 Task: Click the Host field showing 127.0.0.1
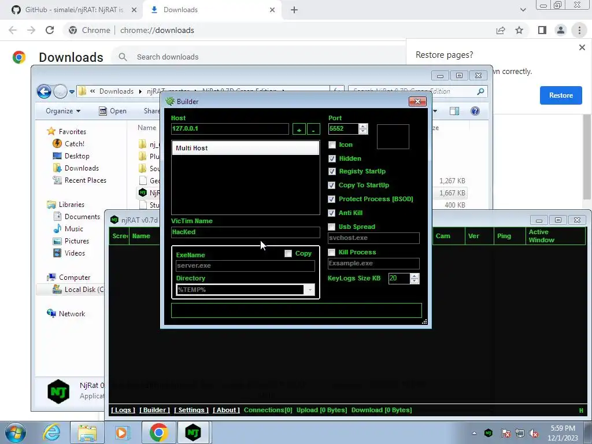pyautogui.click(x=230, y=129)
